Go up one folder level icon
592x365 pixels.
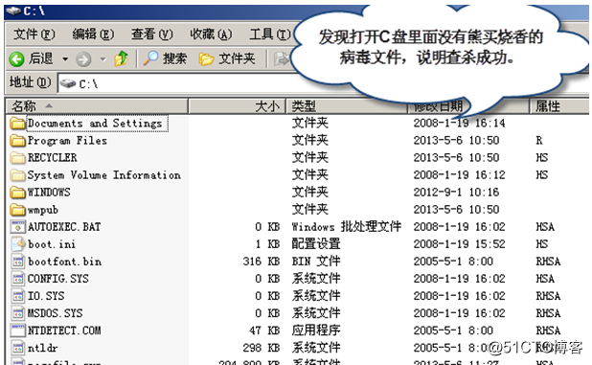122,58
